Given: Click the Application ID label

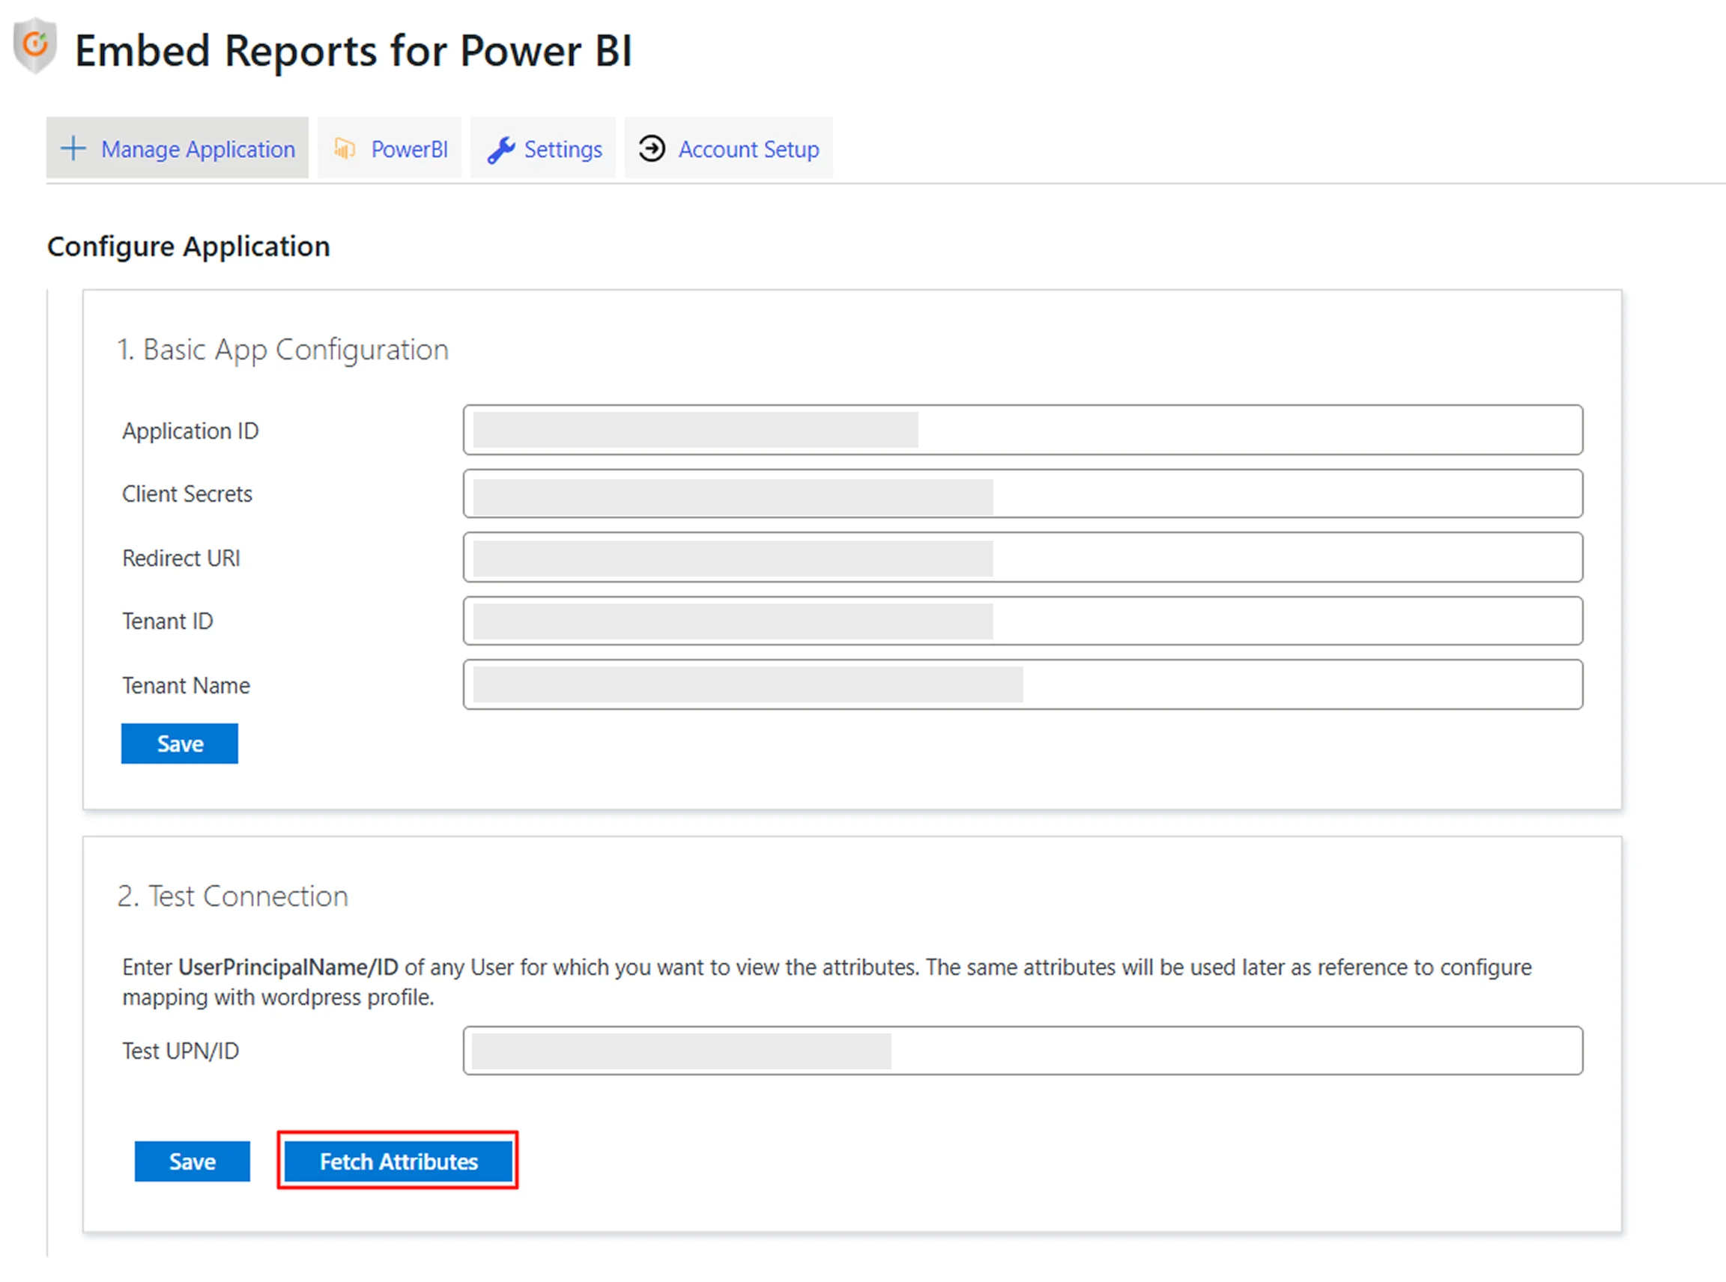Looking at the screenshot, I should tap(190, 431).
